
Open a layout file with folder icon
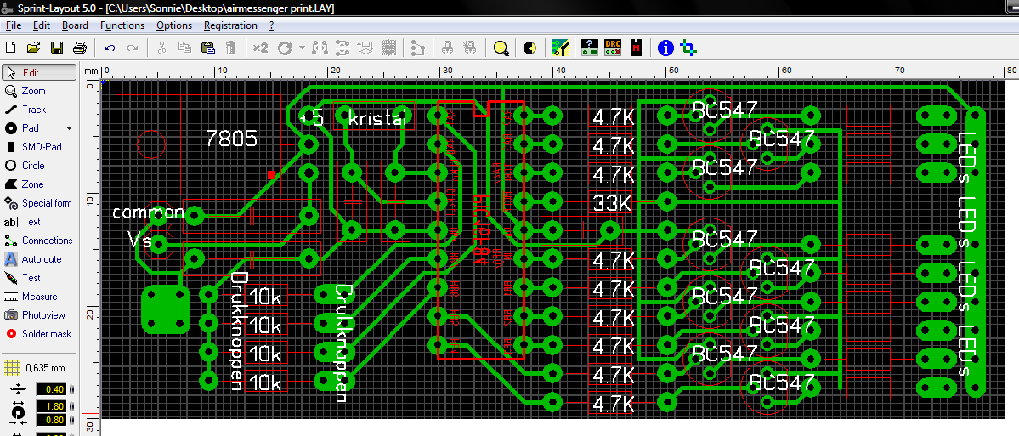(34, 48)
